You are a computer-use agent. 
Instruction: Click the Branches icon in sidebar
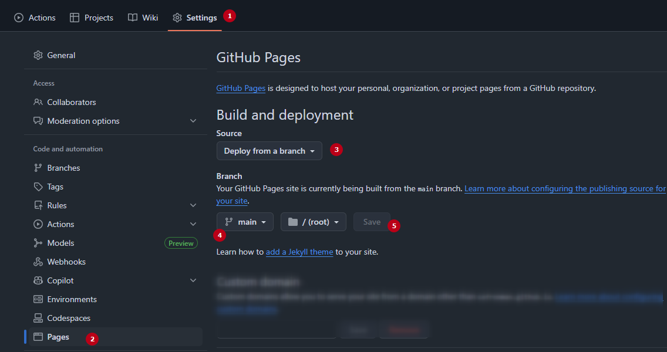[38, 168]
